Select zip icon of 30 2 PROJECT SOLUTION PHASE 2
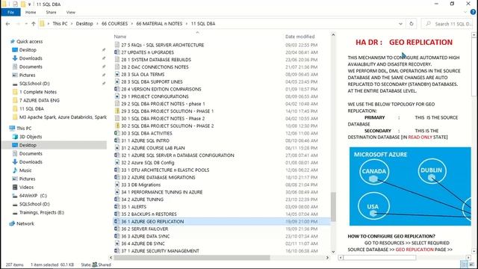Image resolution: width=478 pixels, height=269 pixels. click(x=117, y=126)
